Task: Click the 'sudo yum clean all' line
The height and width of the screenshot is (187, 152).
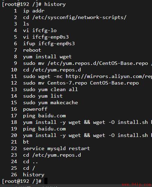Action: tap(51, 90)
